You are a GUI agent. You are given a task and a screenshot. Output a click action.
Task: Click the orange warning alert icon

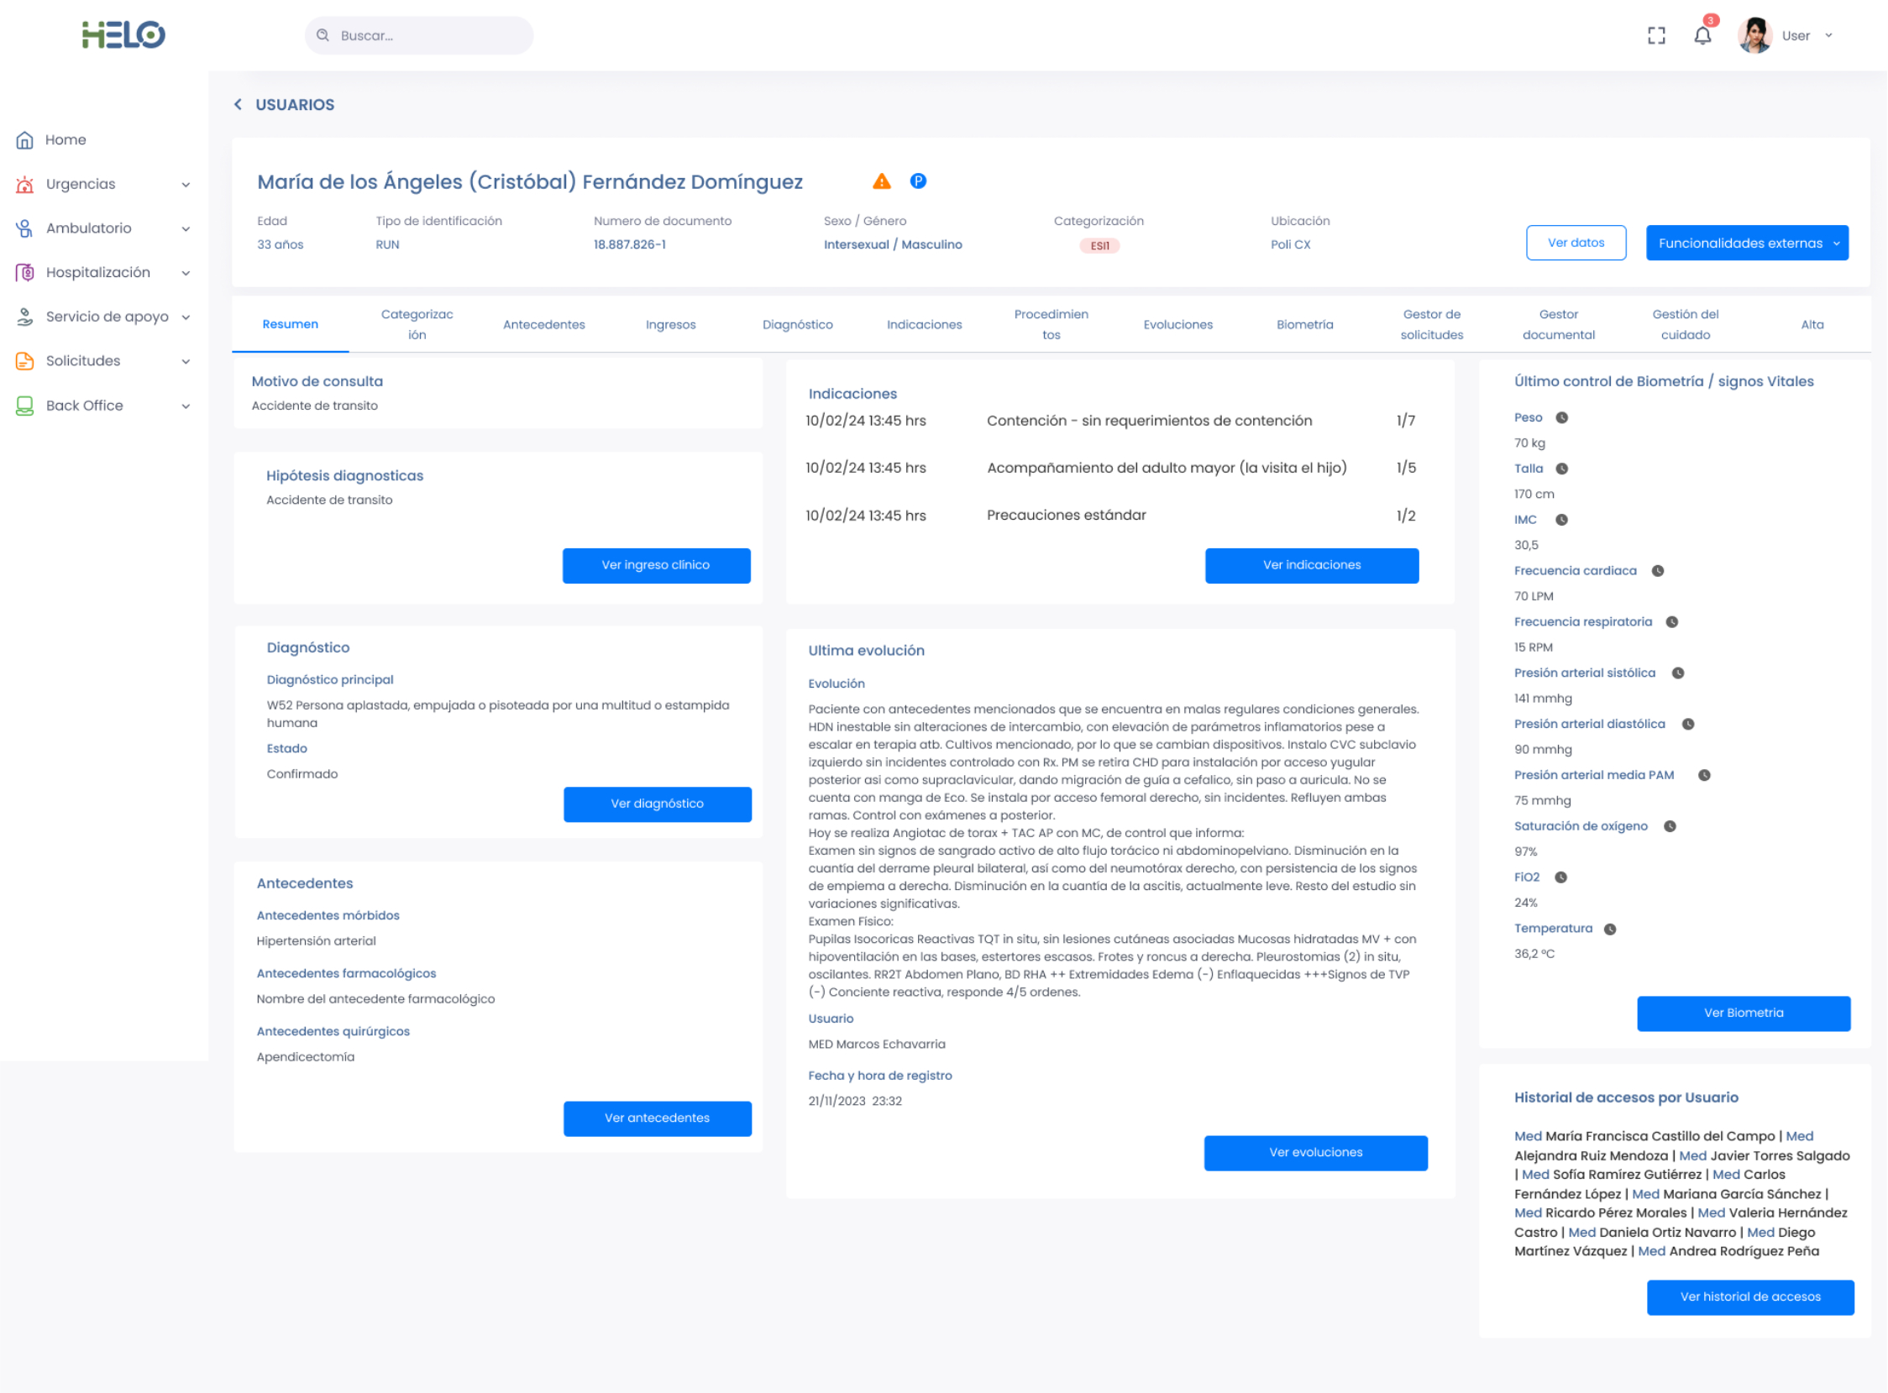[x=881, y=181]
